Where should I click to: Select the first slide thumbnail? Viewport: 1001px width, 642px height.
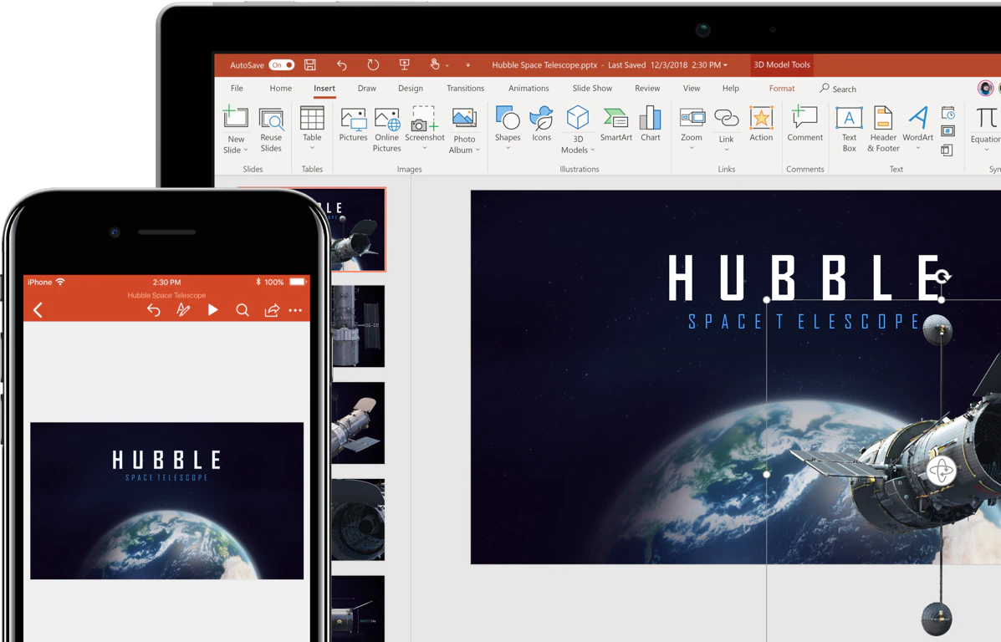pyautogui.click(x=358, y=229)
